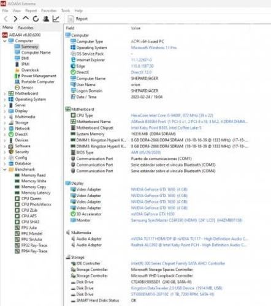Expand the Server tree node
Viewport: 271px width, 306px height.
5,105
